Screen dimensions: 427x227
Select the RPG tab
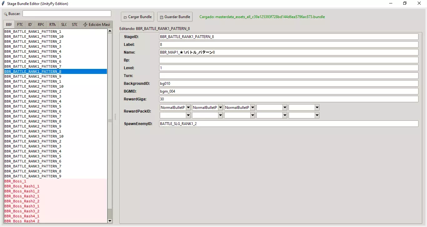click(41, 25)
